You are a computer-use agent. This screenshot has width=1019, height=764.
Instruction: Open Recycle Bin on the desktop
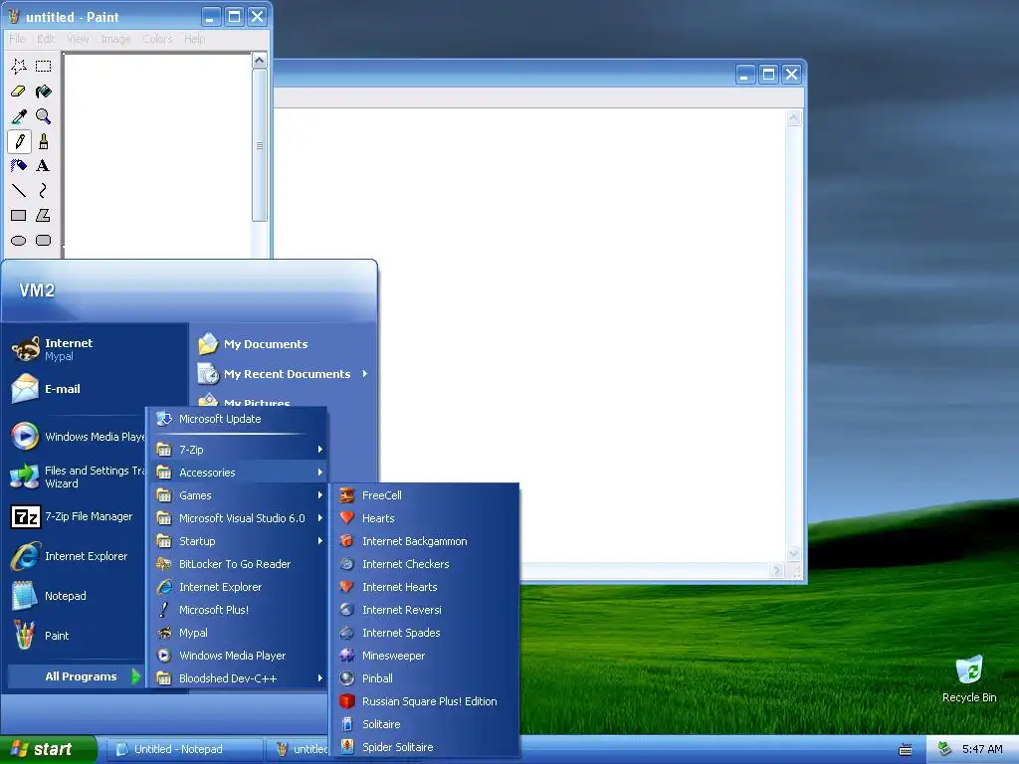[969, 679]
